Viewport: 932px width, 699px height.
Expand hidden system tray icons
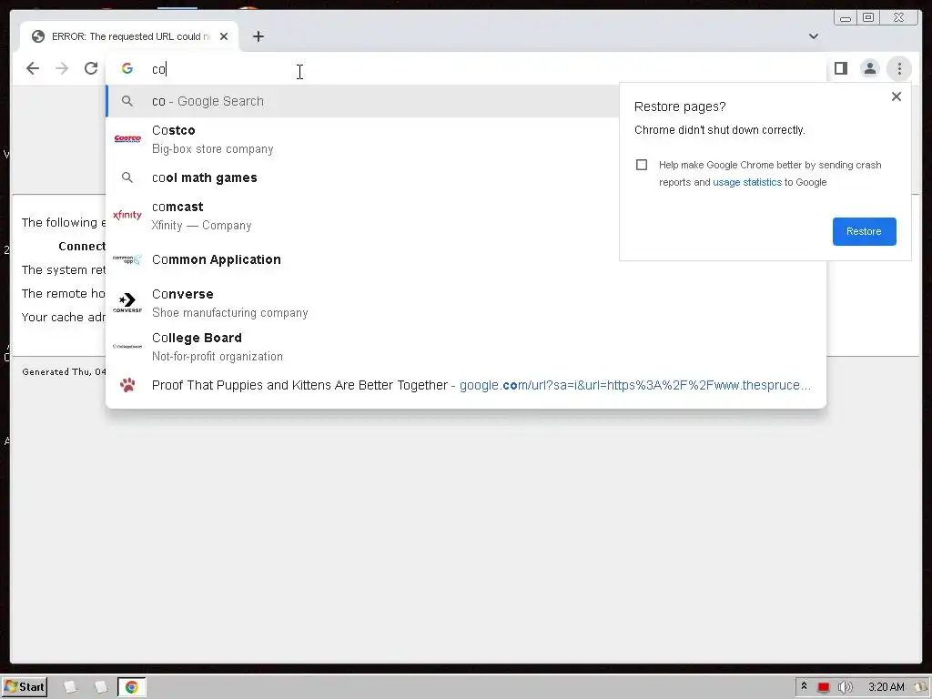[x=804, y=686]
